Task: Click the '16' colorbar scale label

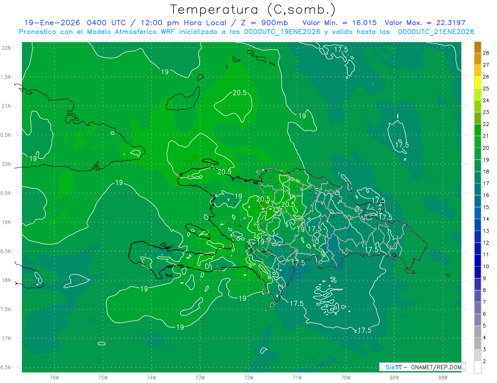Action: tap(486, 195)
